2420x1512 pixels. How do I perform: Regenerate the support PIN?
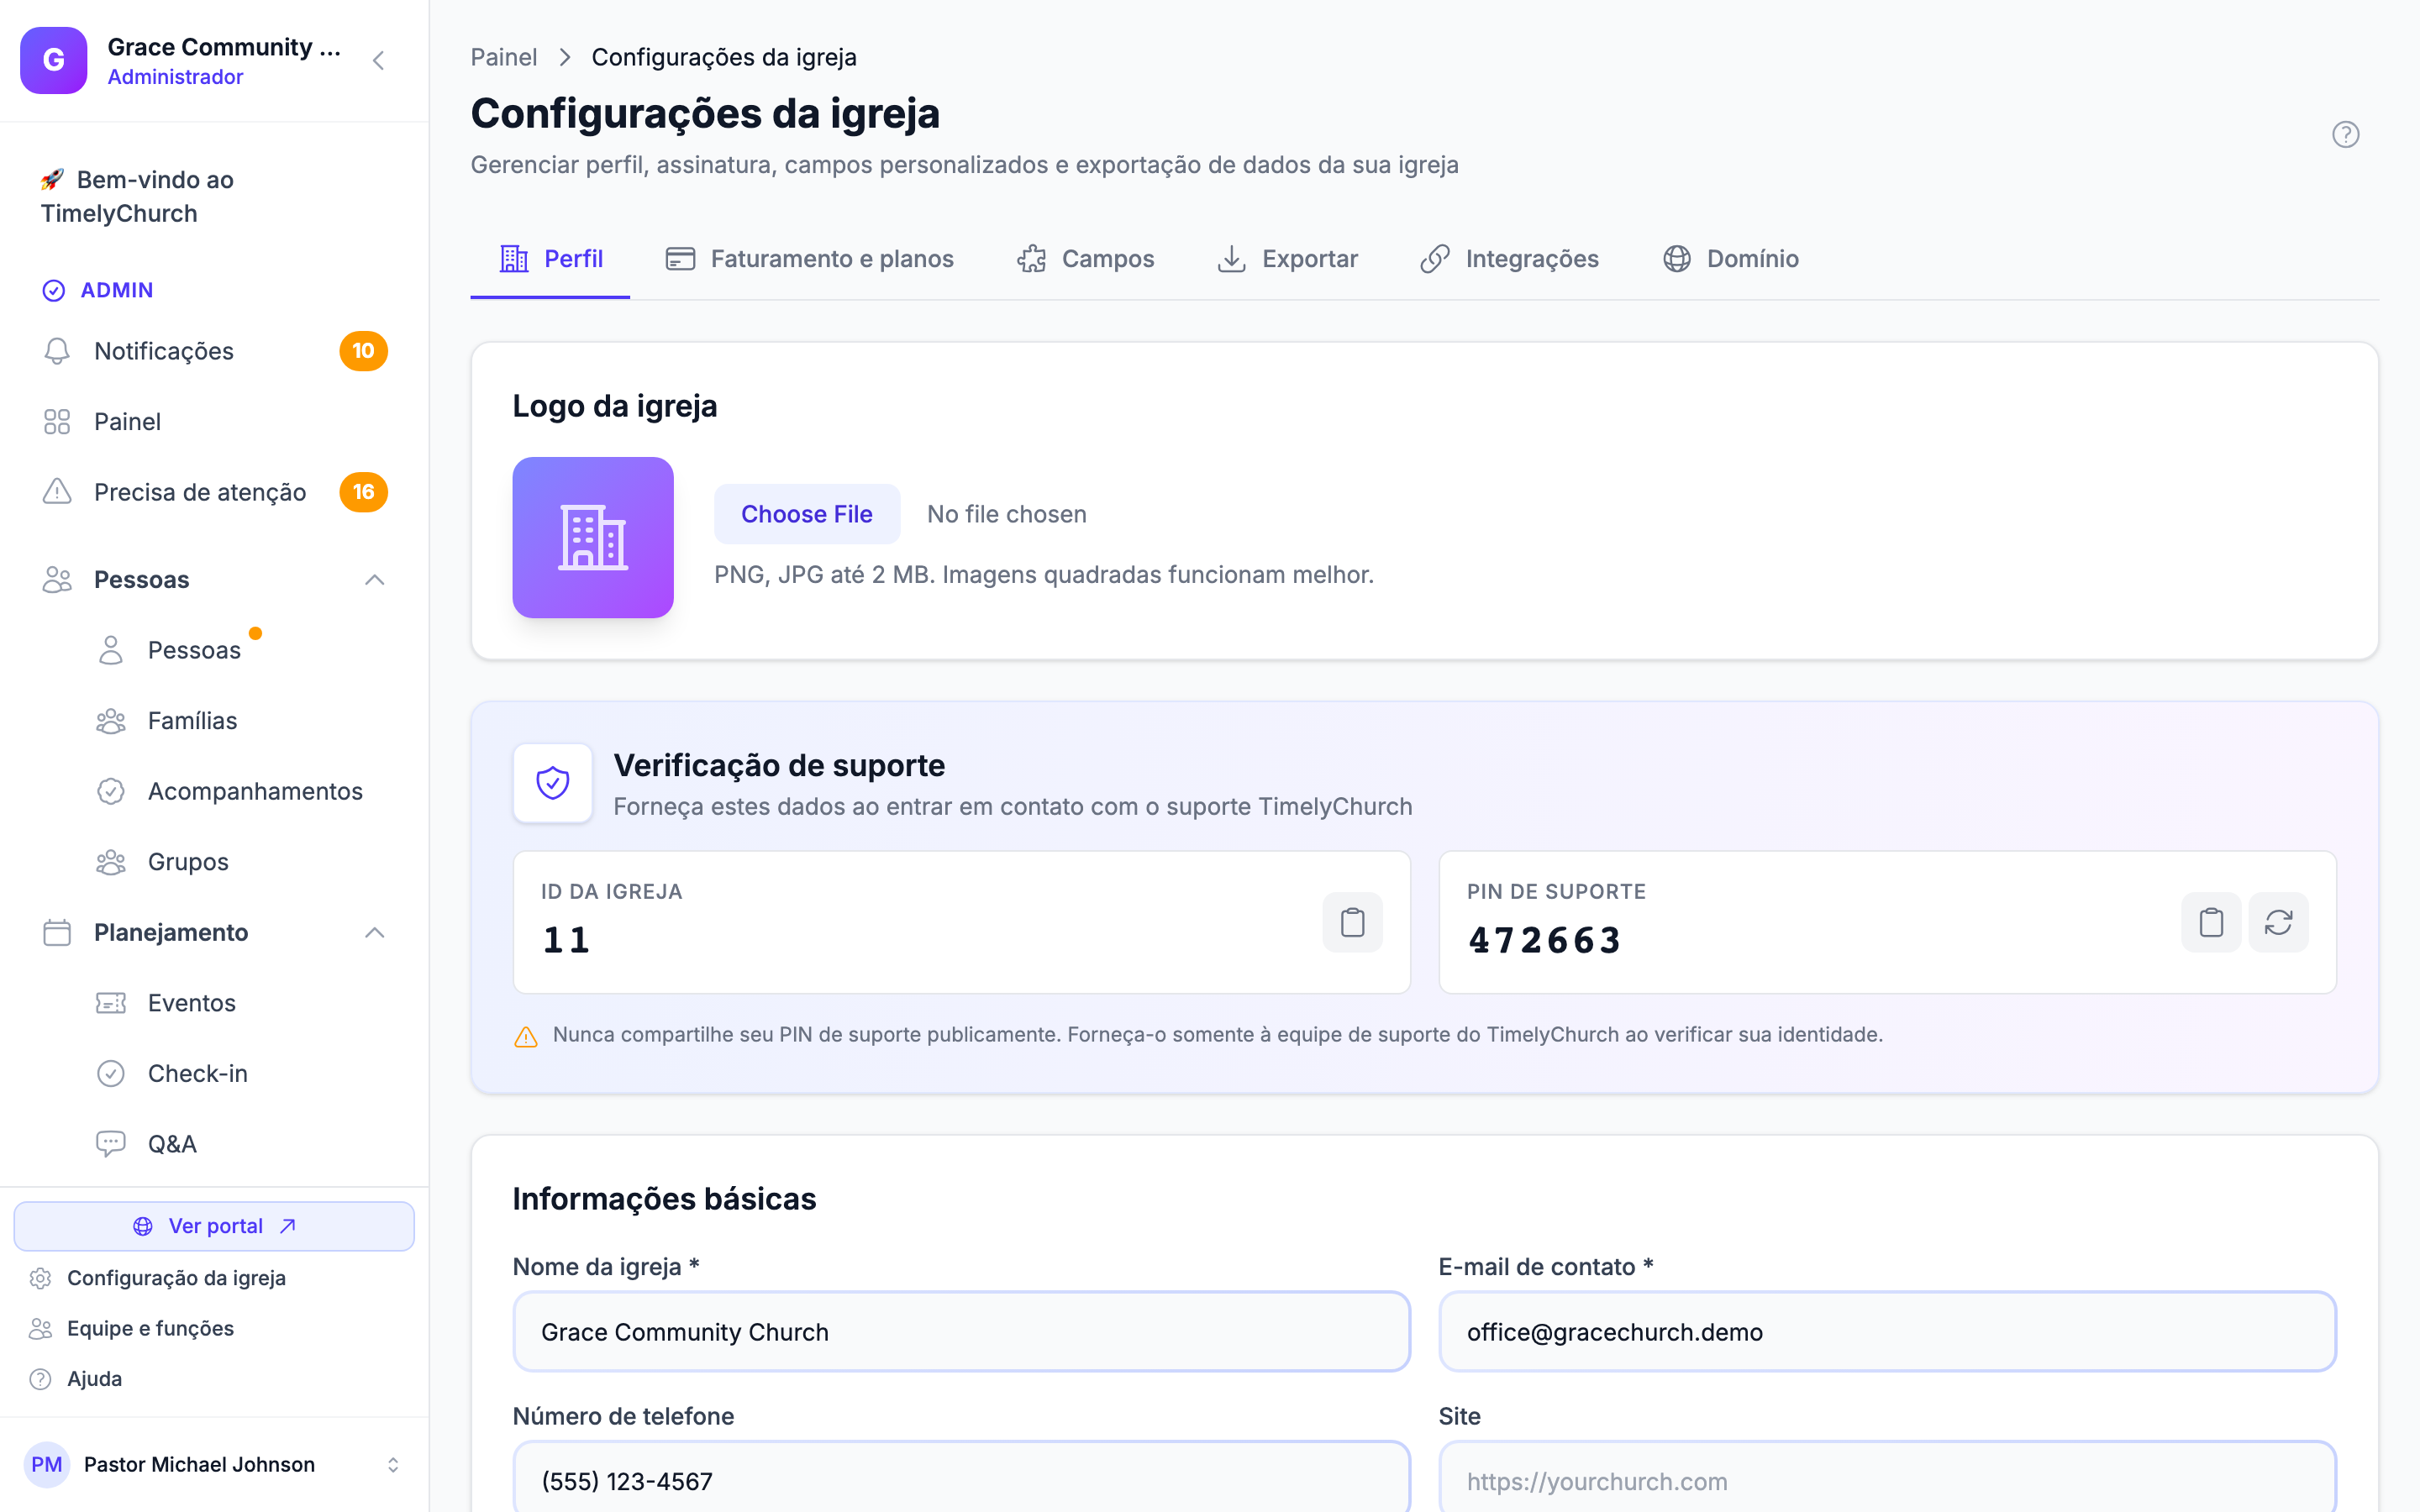[2278, 922]
